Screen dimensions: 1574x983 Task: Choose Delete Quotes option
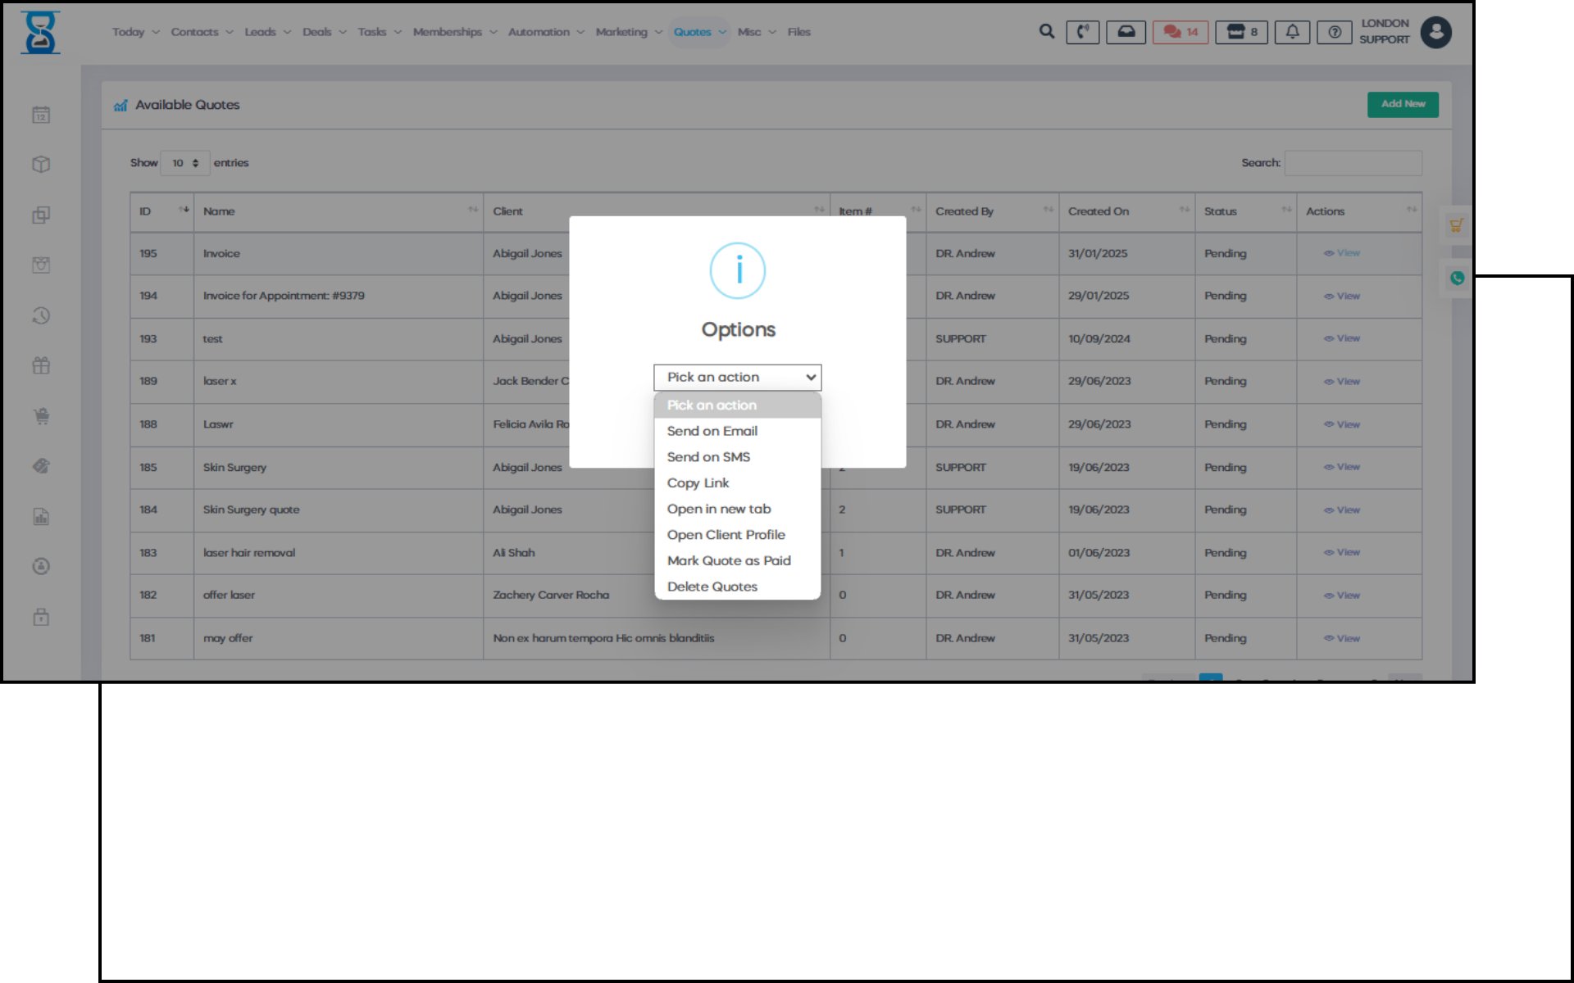[x=712, y=587]
